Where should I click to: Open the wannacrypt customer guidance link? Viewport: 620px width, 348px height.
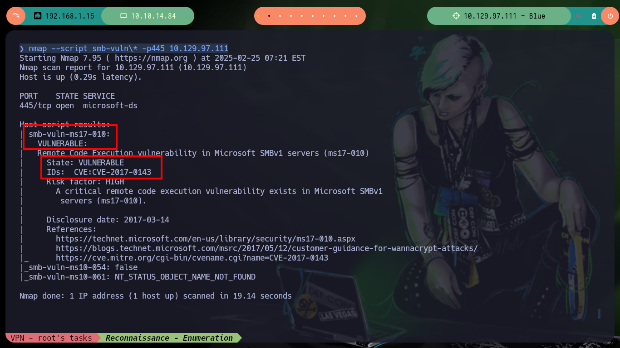pos(267,248)
